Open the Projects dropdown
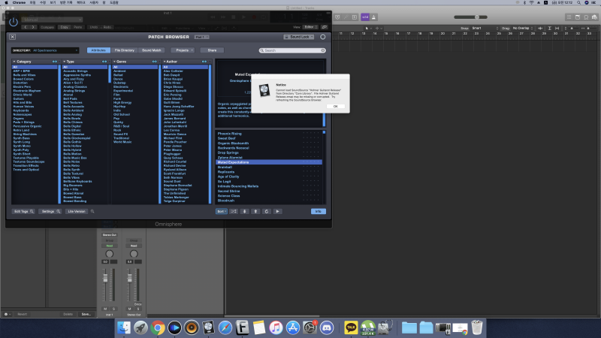Viewport: 601px width, 338px height. (183, 50)
